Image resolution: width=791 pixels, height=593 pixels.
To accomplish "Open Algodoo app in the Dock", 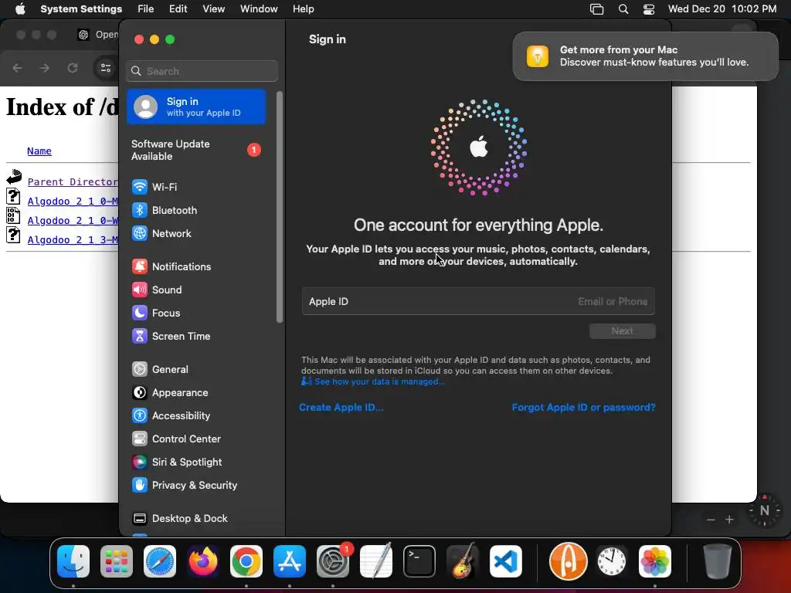I will [568, 561].
